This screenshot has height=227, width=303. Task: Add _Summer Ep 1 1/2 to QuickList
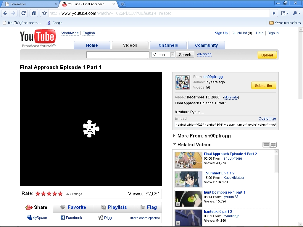[178, 185]
